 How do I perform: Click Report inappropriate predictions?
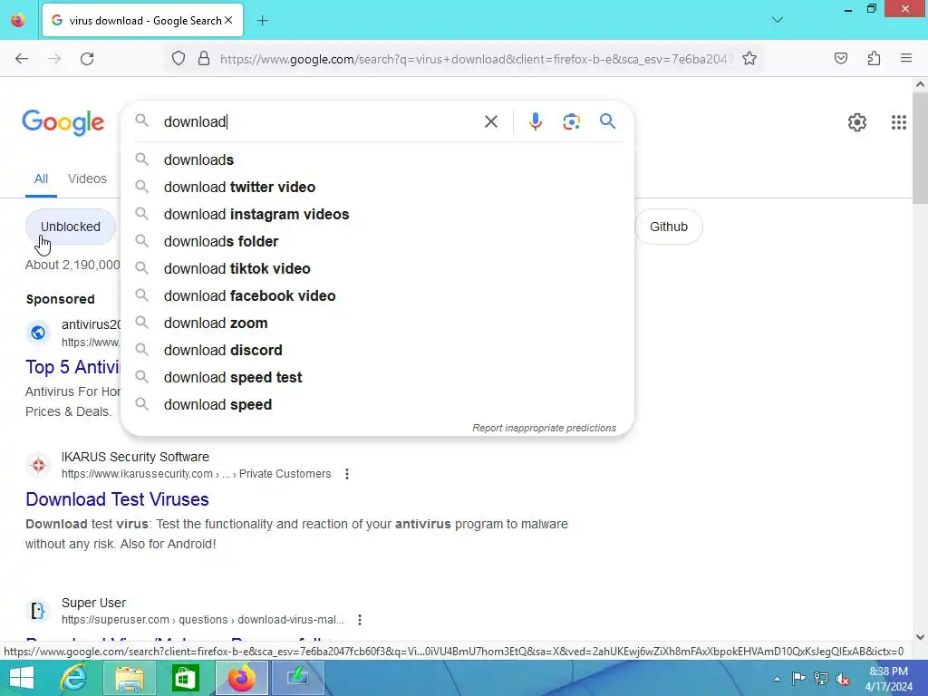tap(544, 428)
